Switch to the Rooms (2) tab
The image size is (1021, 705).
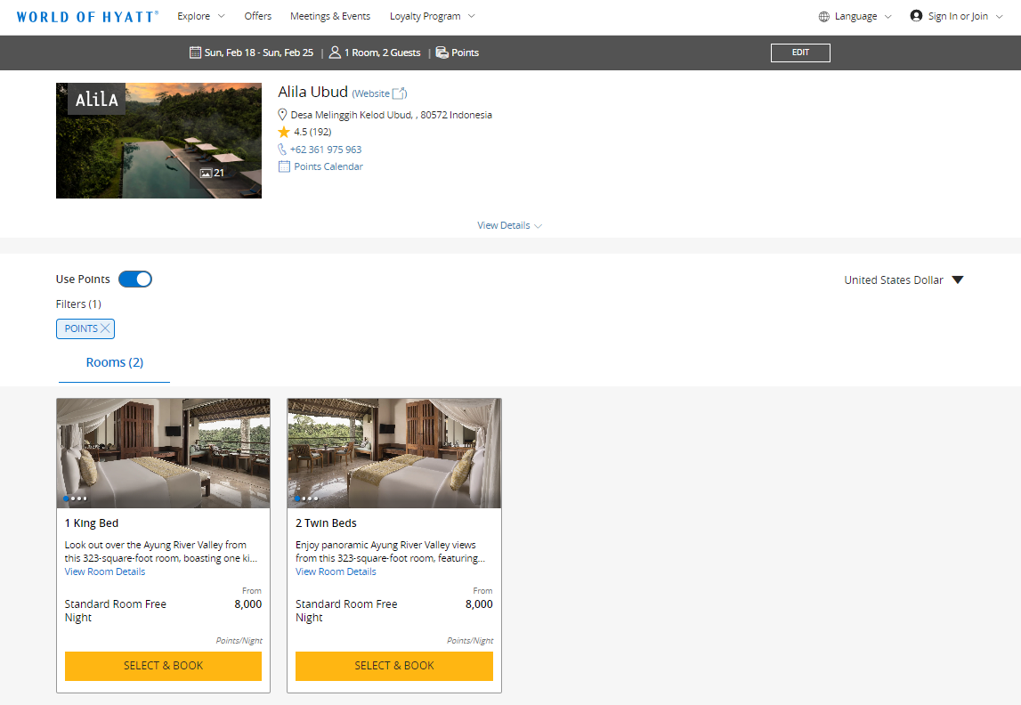[x=114, y=362]
